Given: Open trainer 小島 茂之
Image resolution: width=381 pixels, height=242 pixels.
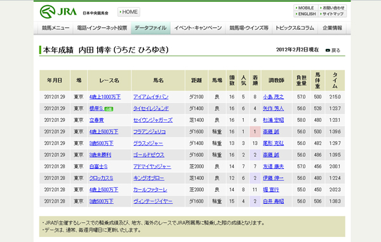Looking at the screenshot, I should 273,97.
